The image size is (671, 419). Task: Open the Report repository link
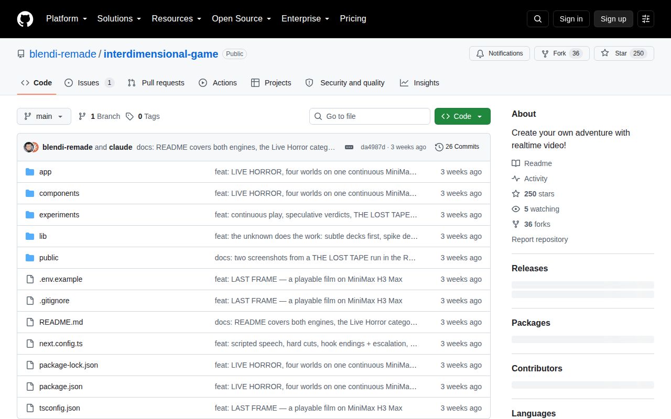click(x=540, y=239)
